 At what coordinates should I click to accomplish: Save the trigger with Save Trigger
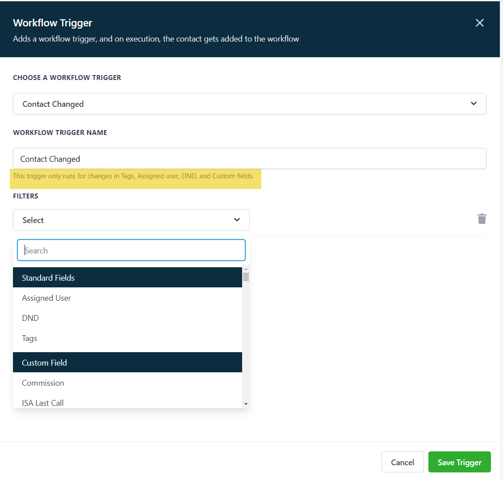459,462
